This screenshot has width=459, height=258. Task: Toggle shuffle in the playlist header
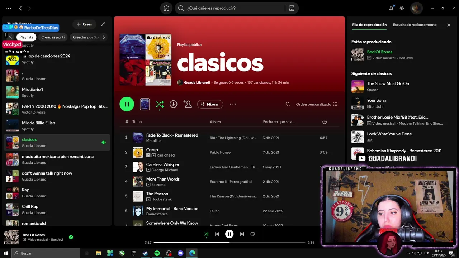160,104
